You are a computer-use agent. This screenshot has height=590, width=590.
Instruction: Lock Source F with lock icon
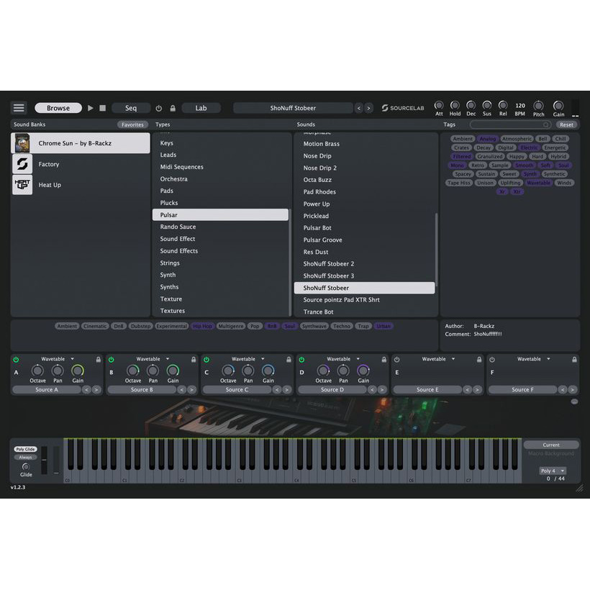pos(574,359)
